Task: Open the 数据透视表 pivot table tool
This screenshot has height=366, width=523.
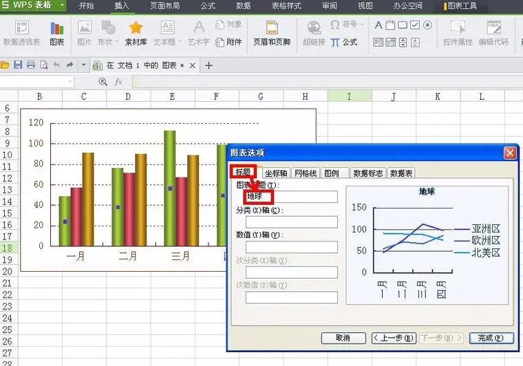Action: tap(22, 33)
